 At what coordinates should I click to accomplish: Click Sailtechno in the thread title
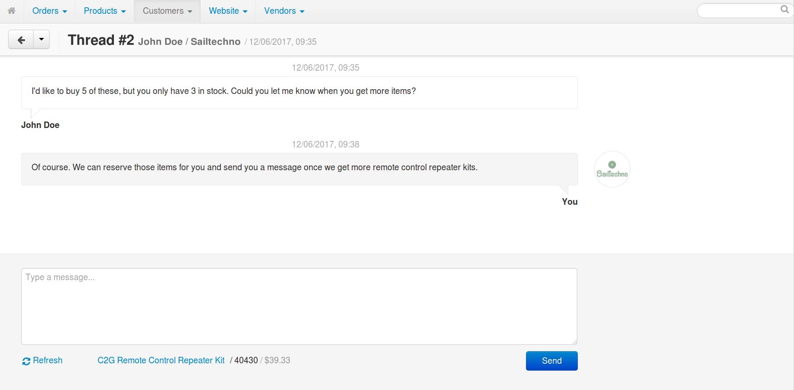215,41
